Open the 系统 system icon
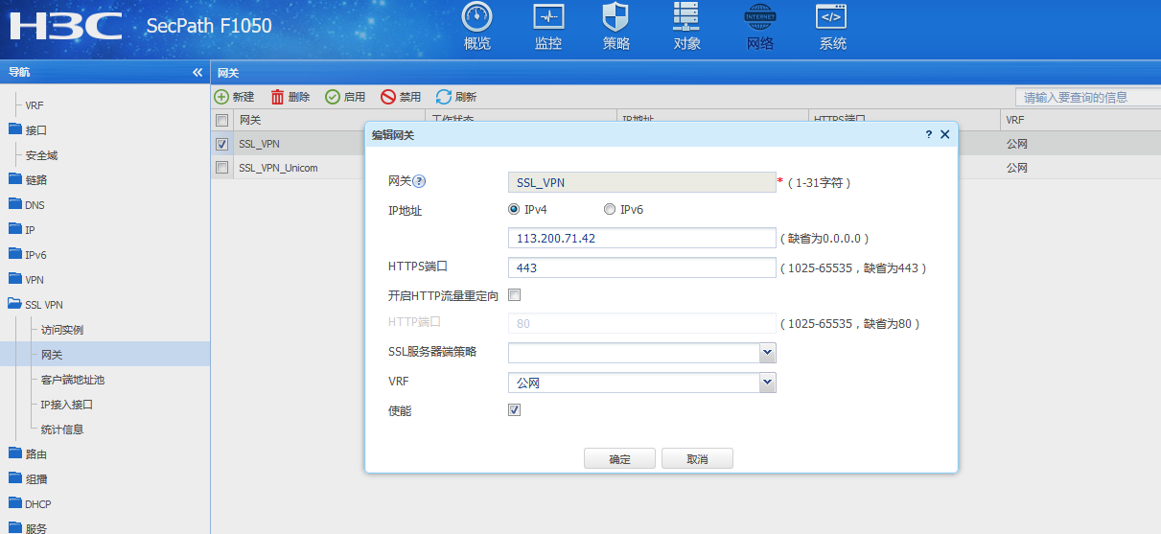Screen dimensions: 1161x534 tap(832, 26)
